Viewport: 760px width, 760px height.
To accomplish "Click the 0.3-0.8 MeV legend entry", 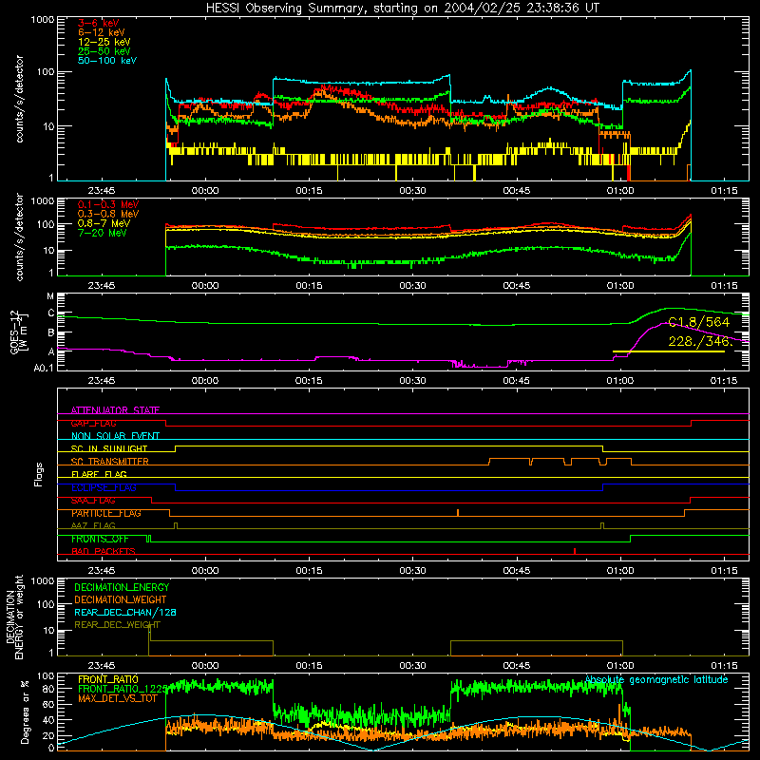I will coord(108,214).
